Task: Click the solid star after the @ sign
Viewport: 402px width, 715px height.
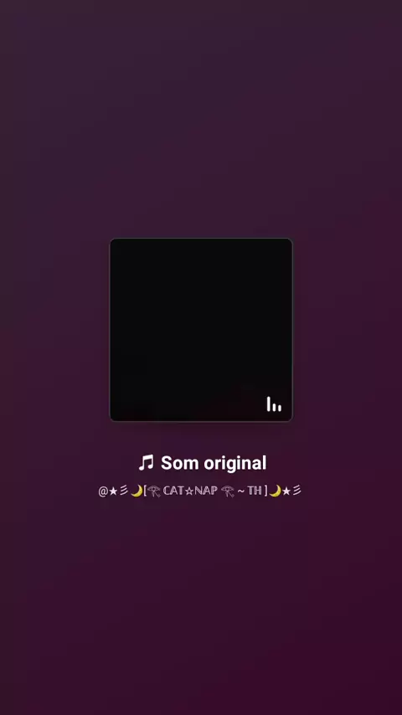Action: click(x=113, y=491)
